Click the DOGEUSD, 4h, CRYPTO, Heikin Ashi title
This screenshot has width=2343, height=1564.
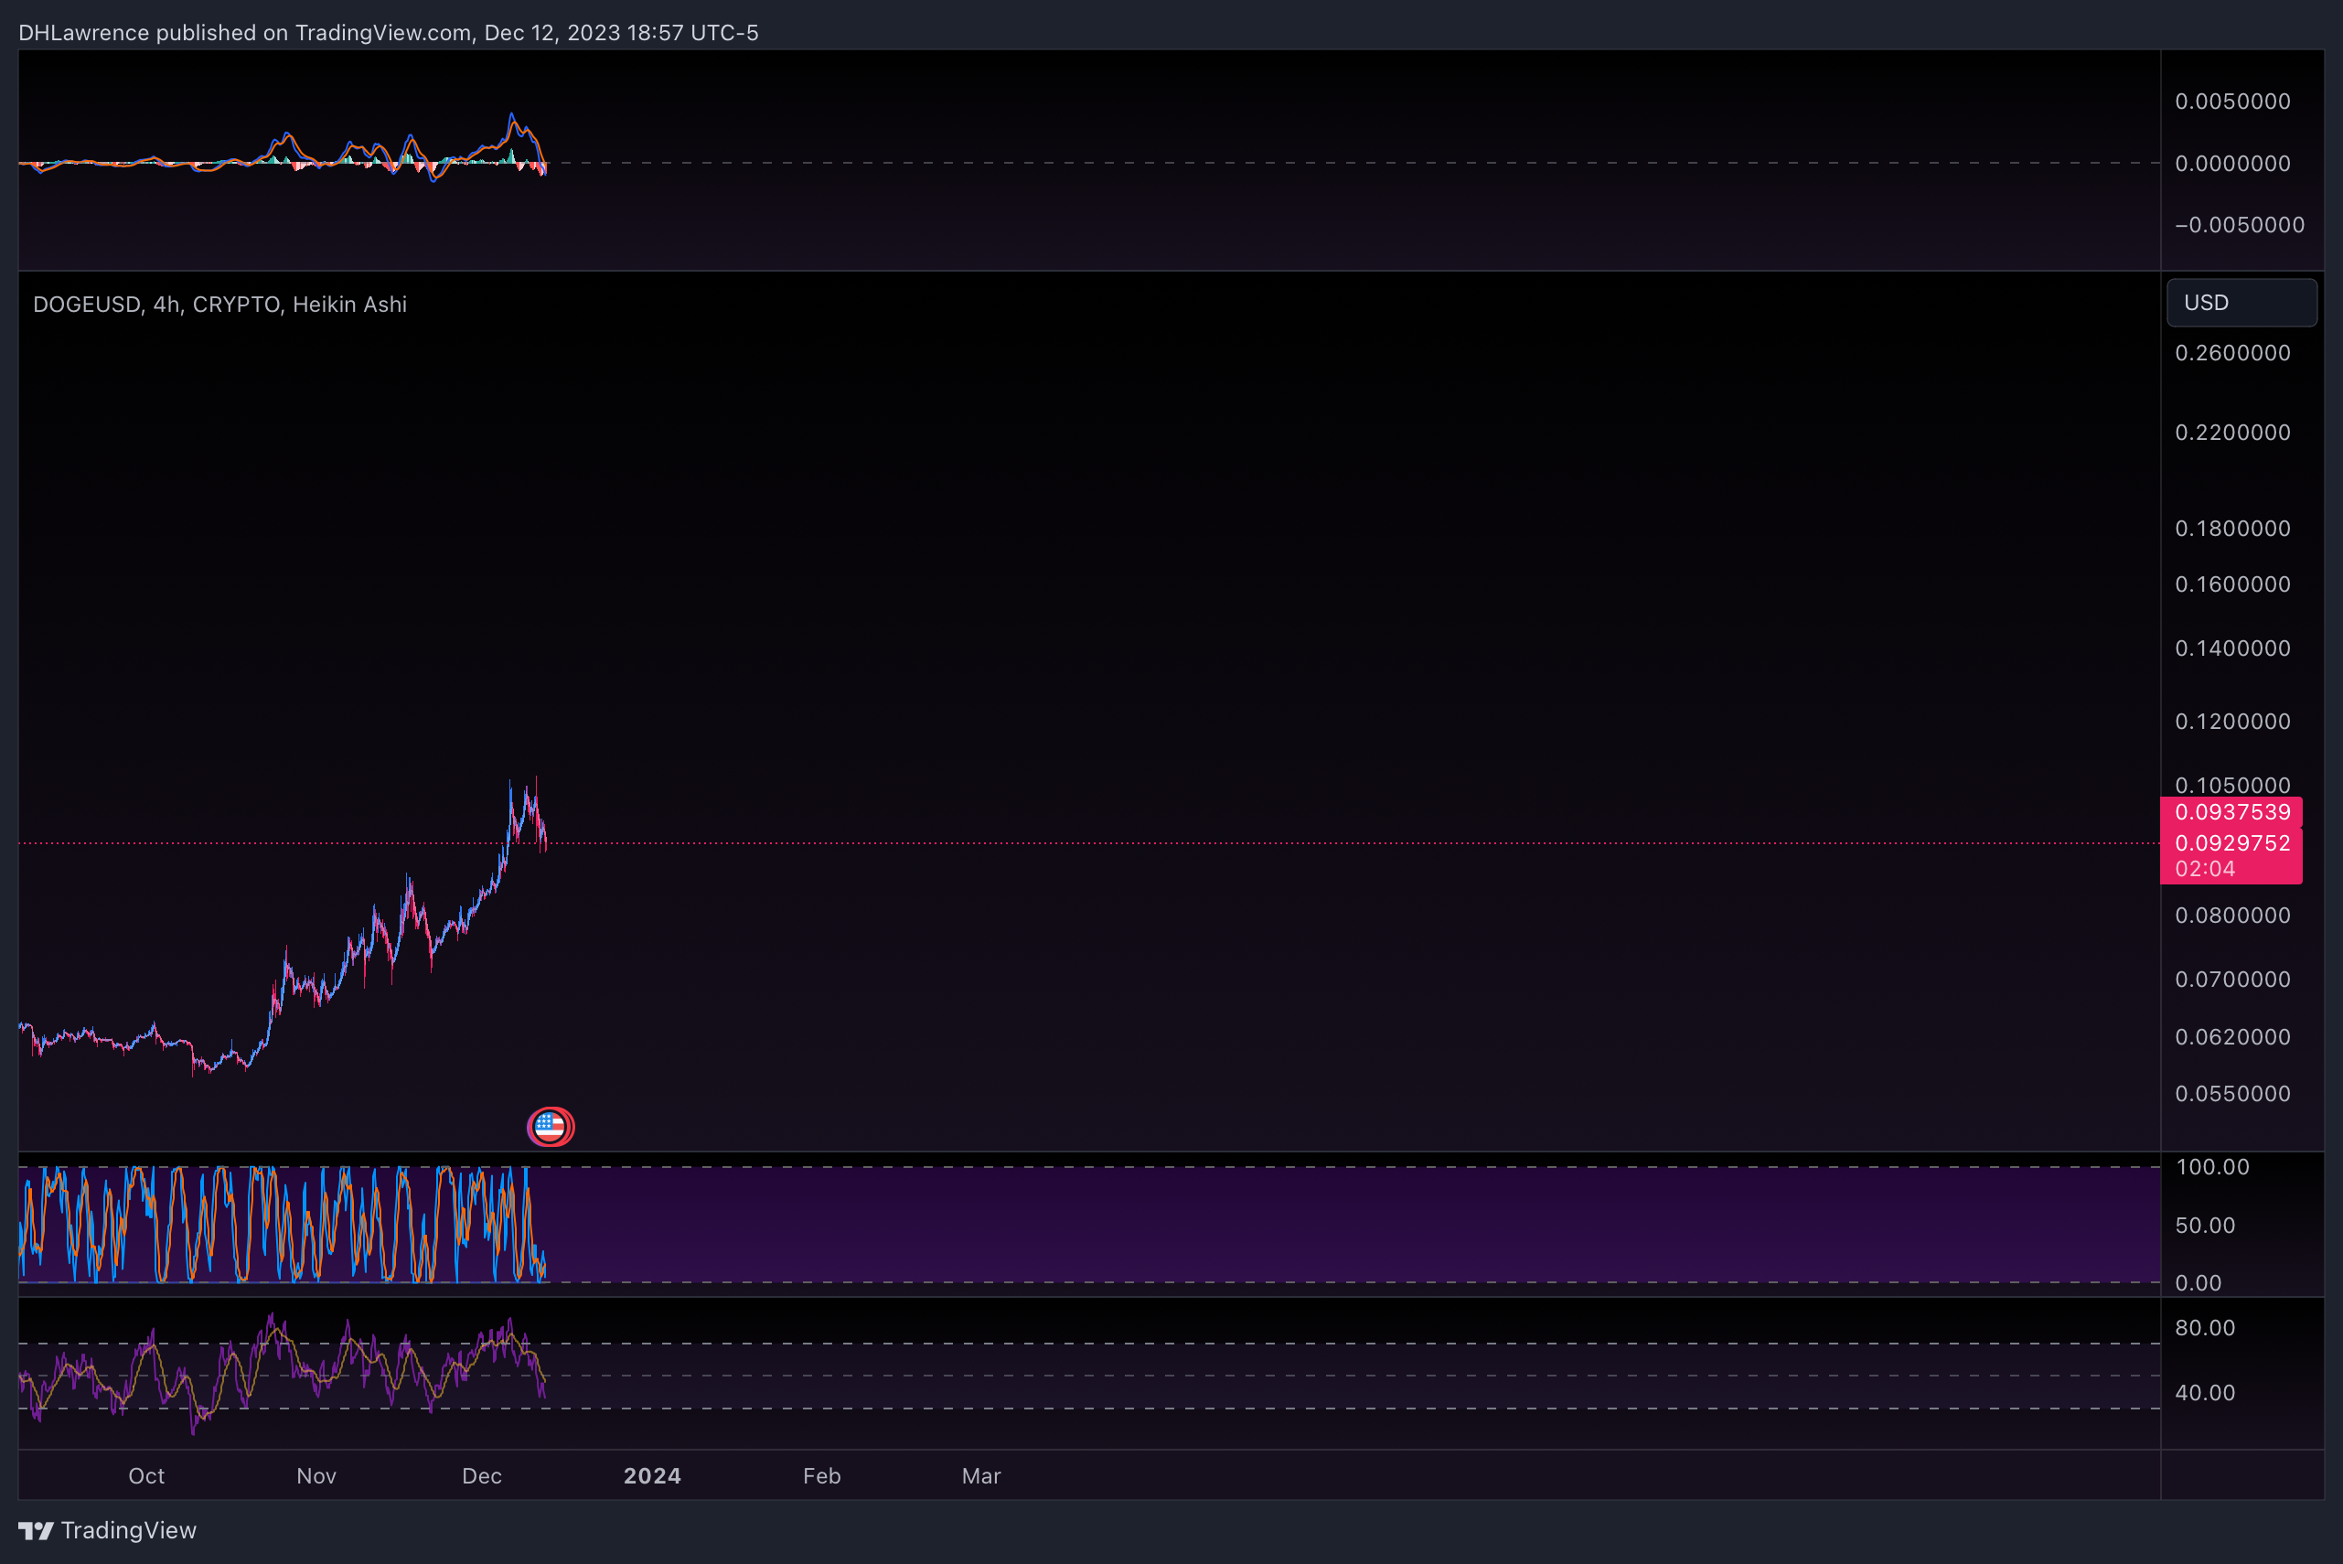pos(219,305)
